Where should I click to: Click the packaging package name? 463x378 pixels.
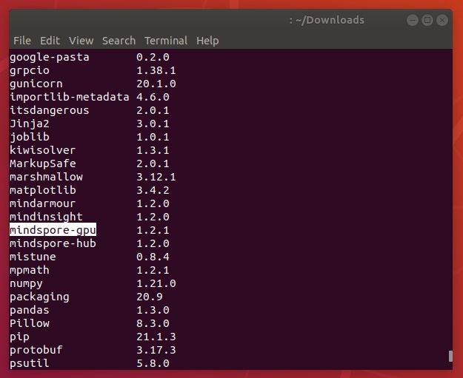coord(39,297)
